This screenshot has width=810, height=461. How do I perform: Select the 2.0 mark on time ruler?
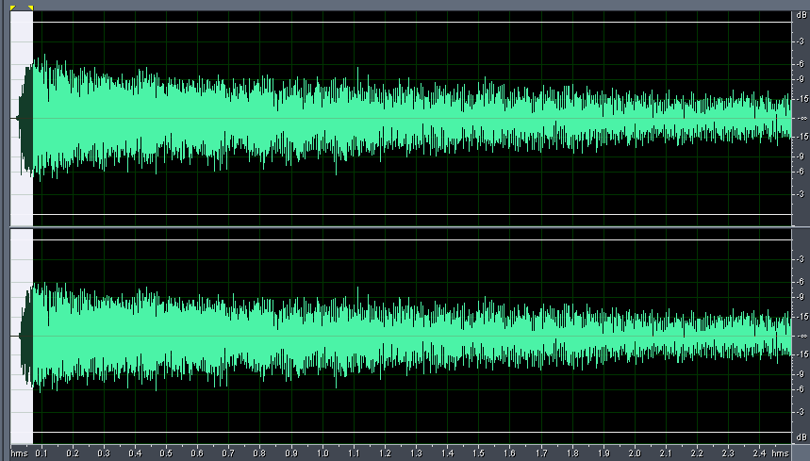pos(636,453)
